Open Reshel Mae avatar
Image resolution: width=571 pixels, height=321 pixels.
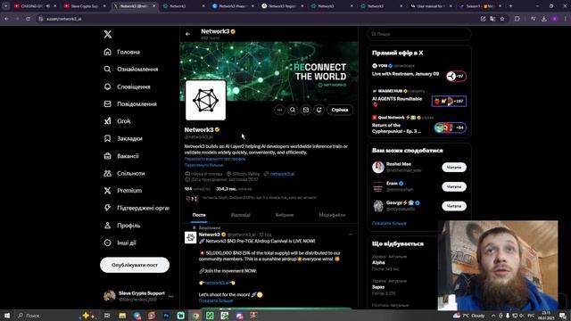coord(378,168)
